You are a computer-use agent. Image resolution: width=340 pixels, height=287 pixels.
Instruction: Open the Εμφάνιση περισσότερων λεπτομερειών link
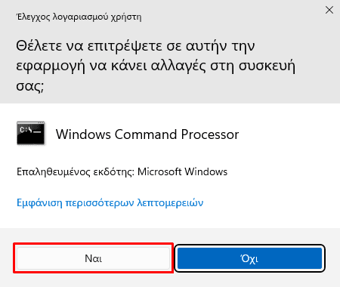[x=110, y=203]
